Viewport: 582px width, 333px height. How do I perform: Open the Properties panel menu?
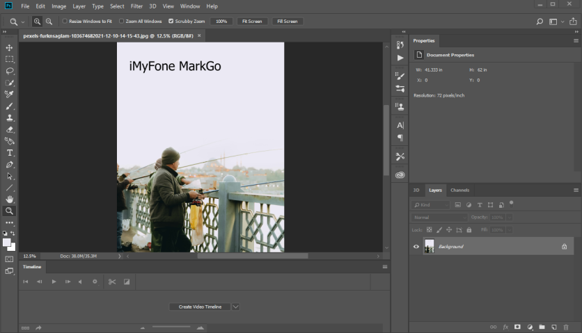[x=576, y=41]
